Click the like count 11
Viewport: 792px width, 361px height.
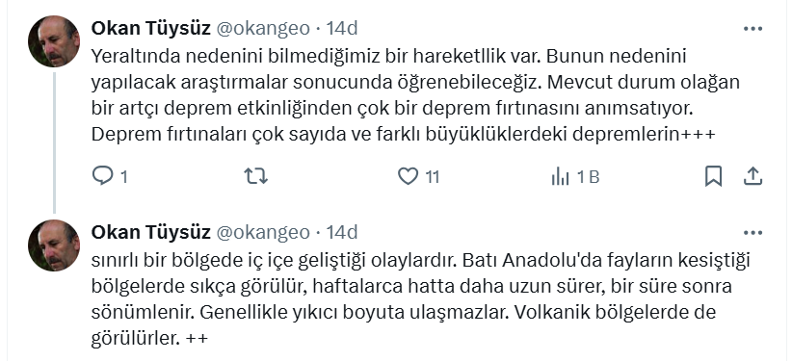coord(432,177)
